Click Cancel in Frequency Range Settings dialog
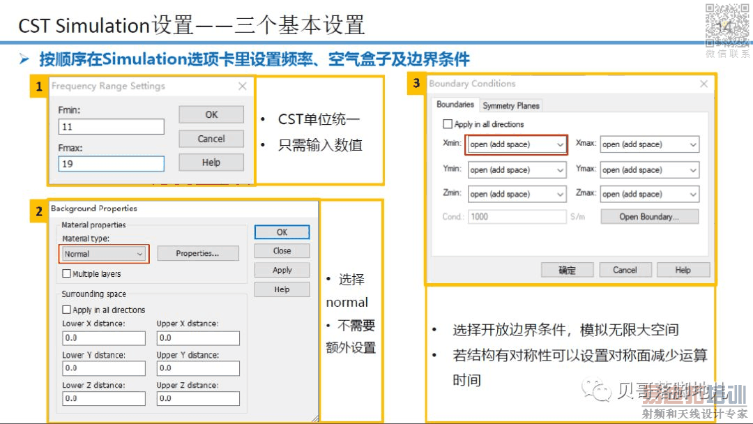The image size is (753, 424). pos(211,139)
